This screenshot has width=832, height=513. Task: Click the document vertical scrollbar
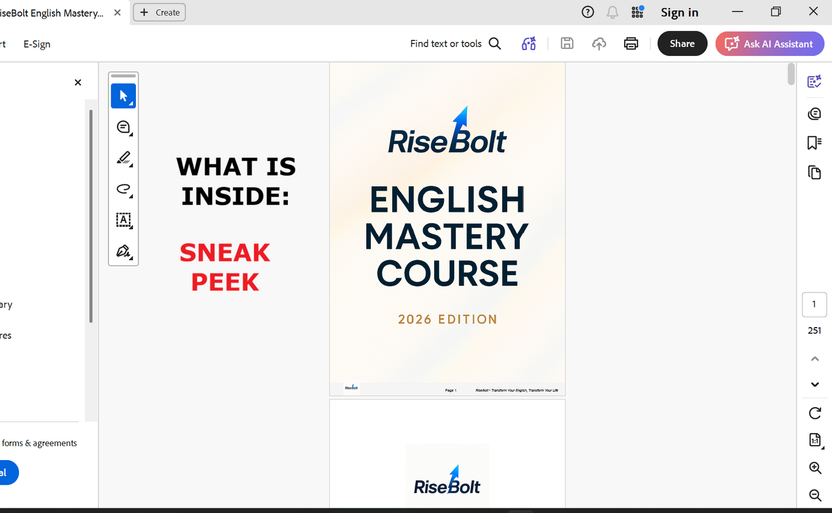(791, 75)
